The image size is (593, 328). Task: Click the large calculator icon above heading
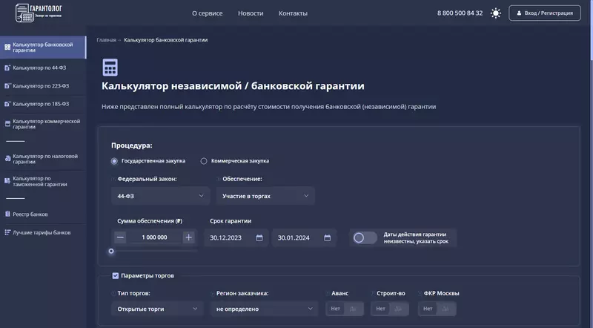(110, 68)
